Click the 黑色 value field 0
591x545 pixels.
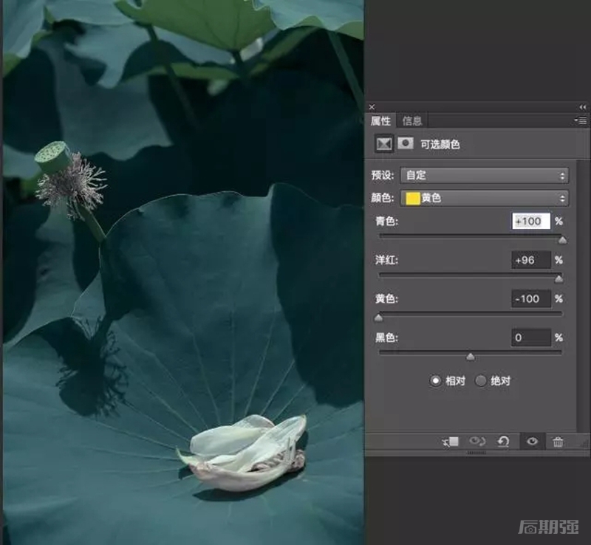click(530, 337)
